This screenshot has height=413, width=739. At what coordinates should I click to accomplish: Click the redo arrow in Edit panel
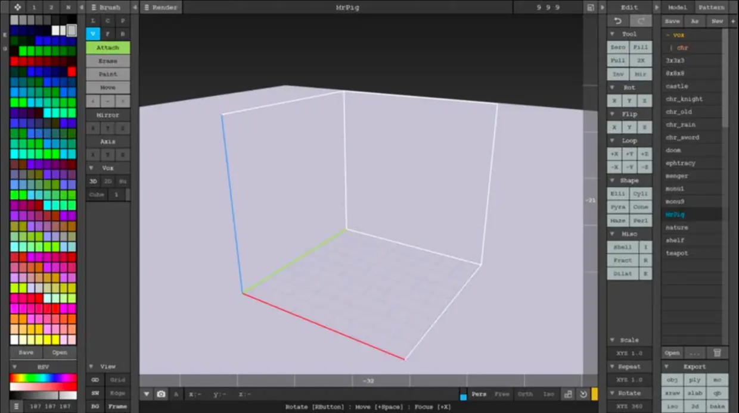click(641, 21)
